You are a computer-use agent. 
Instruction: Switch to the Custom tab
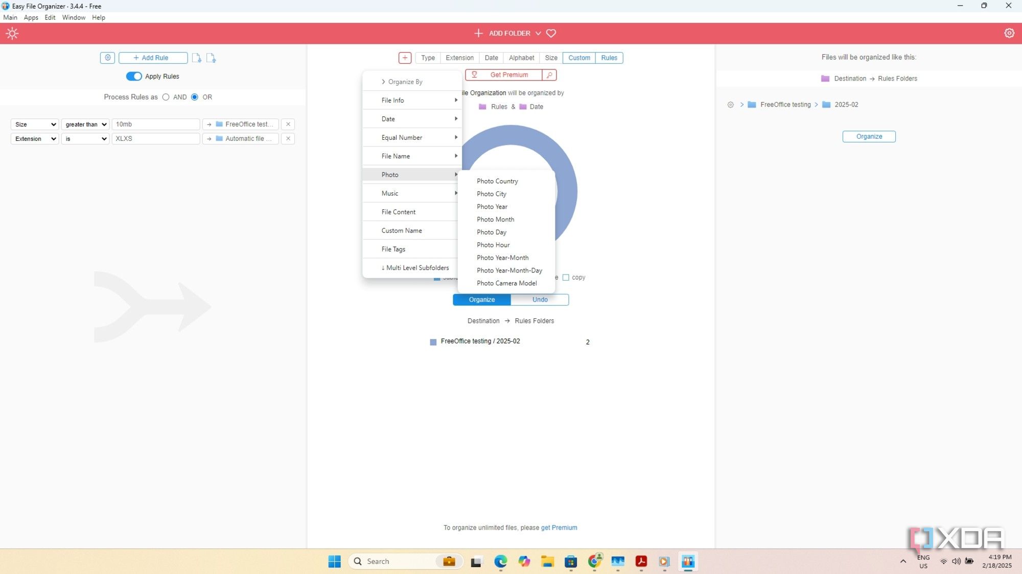point(579,58)
